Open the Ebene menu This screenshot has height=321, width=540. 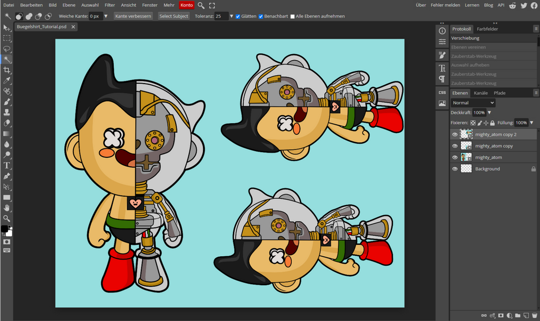tap(69, 5)
